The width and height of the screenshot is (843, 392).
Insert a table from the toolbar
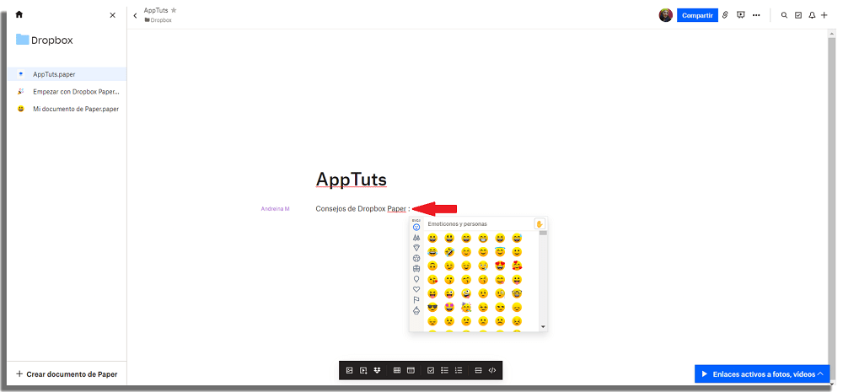coord(397,370)
